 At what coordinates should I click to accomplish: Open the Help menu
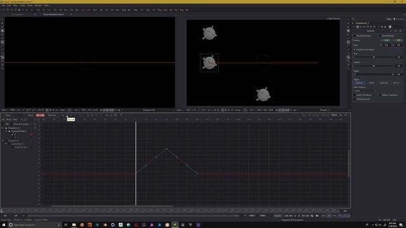point(46,6)
